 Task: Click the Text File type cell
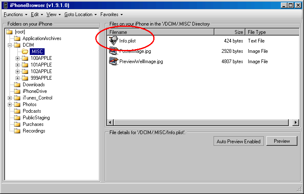[x=256, y=41]
